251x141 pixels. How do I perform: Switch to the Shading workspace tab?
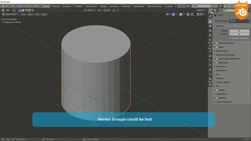(104, 6)
